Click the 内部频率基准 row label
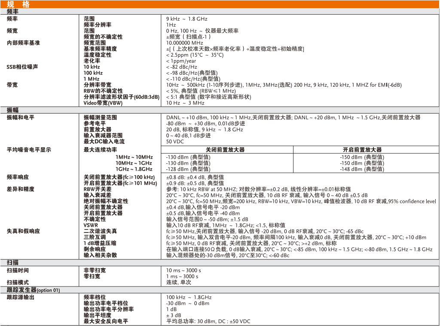Viewport: 440px width, 326px height. click(23, 43)
